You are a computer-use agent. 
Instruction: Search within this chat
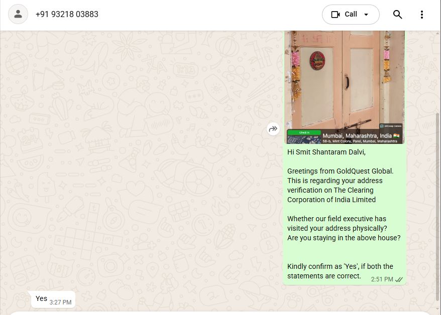397,15
